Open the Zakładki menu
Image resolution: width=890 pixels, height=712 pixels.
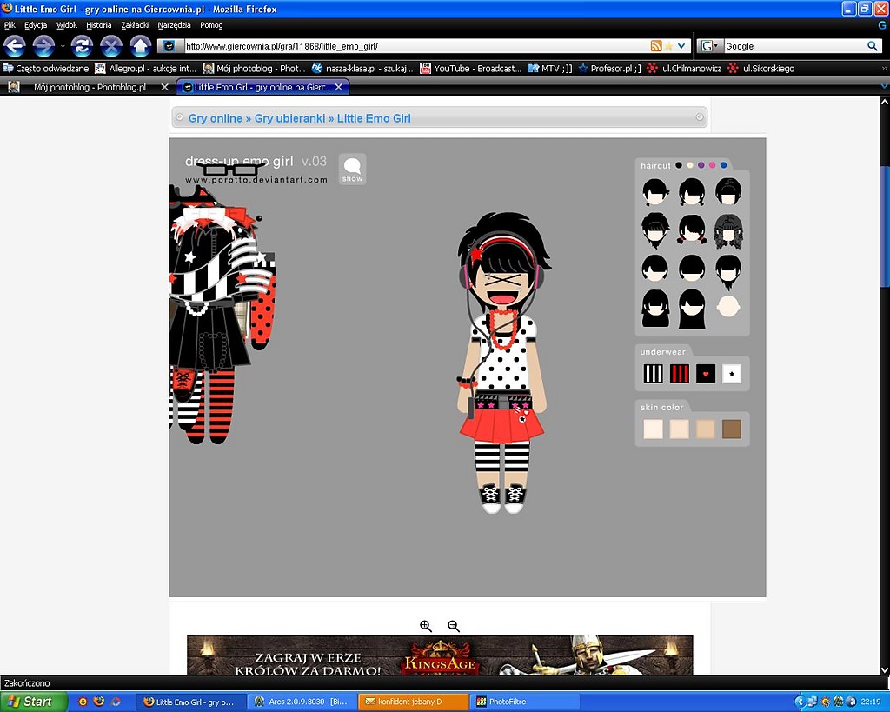click(135, 25)
